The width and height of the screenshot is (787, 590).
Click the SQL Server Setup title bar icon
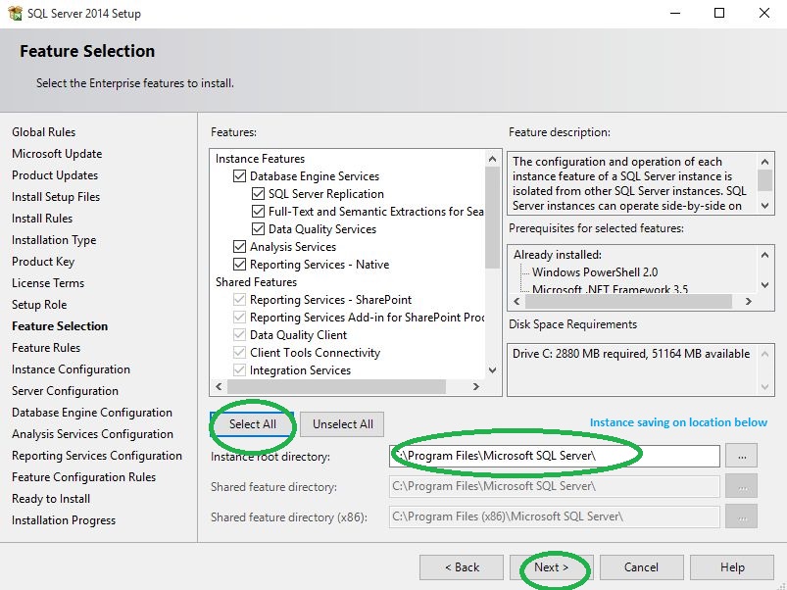coord(15,13)
